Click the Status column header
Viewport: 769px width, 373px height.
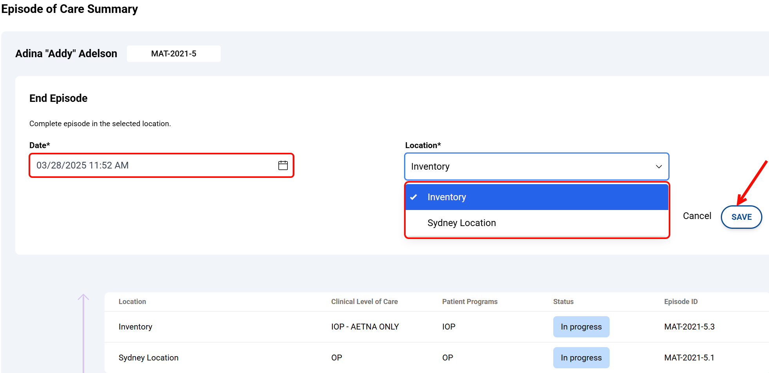[x=563, y=302]
